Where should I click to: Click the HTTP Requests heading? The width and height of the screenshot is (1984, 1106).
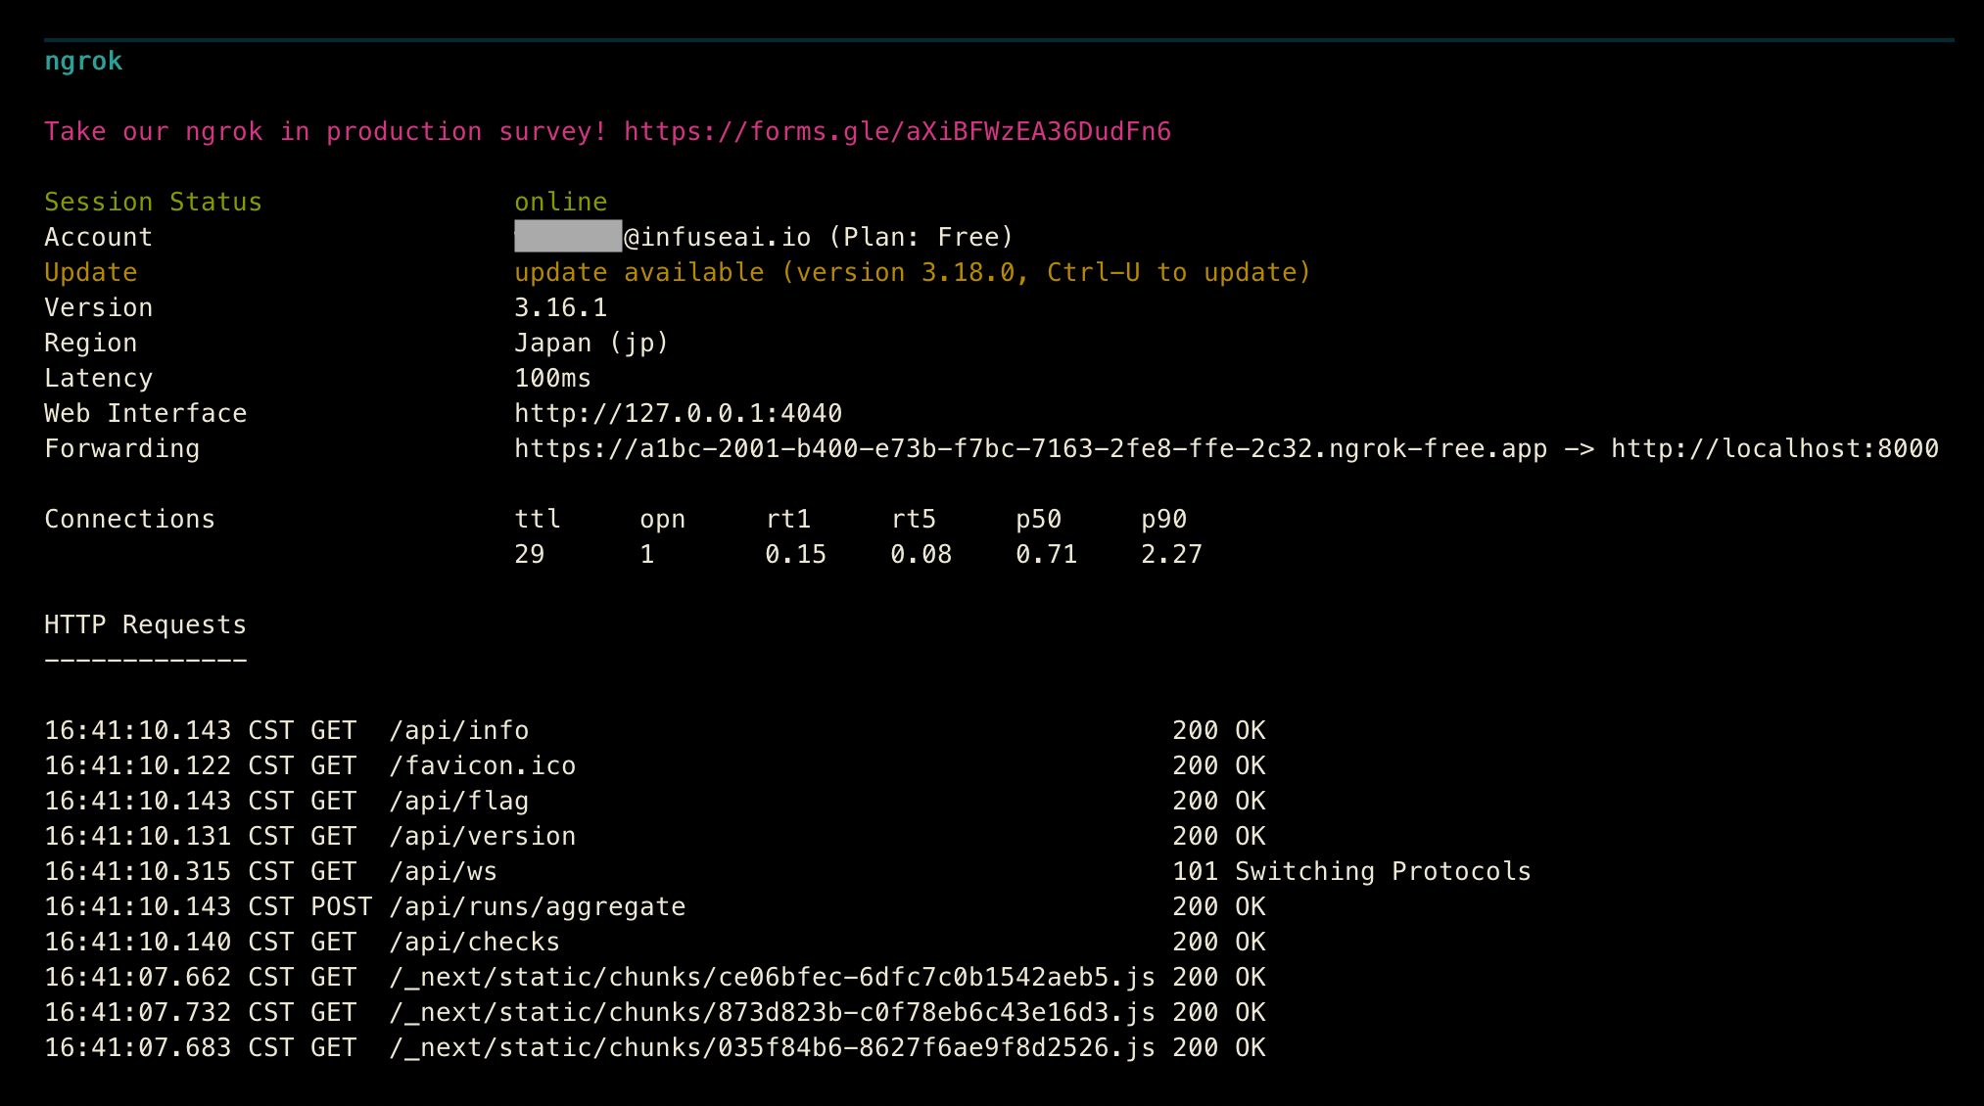click(145, 624)
